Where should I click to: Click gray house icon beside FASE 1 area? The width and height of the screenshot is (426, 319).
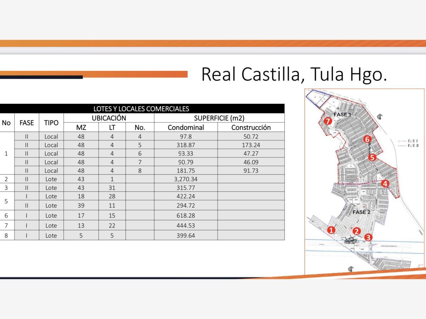click(x=380, y=117)
